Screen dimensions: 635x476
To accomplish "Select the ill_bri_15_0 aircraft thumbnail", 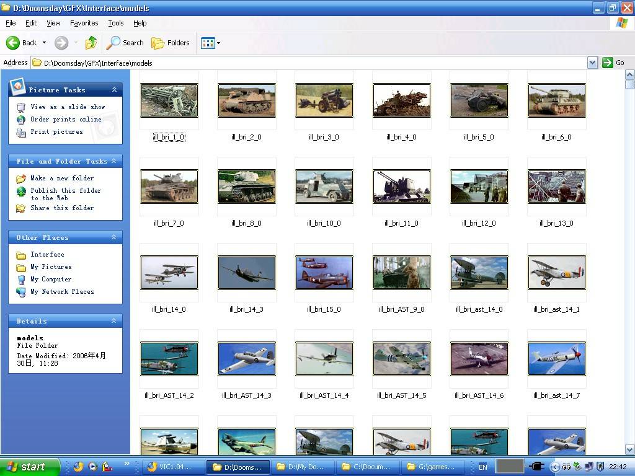I will click(x=324, y=273).
